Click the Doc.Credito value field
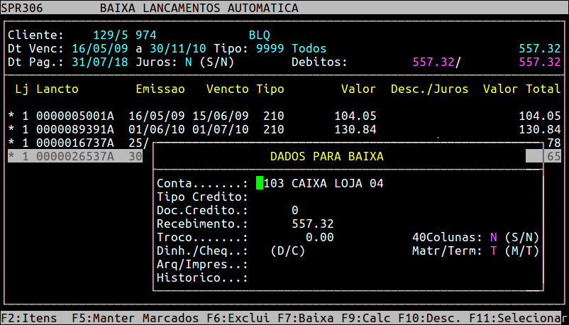 tap(294, 210)
